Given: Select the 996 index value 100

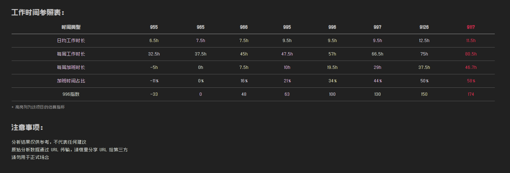Looking at the screenshot, I should coord(332,94).
